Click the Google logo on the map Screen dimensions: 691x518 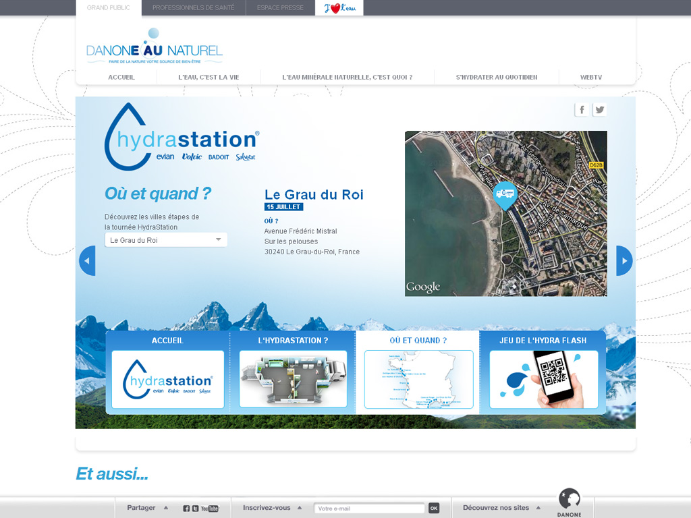423,287
